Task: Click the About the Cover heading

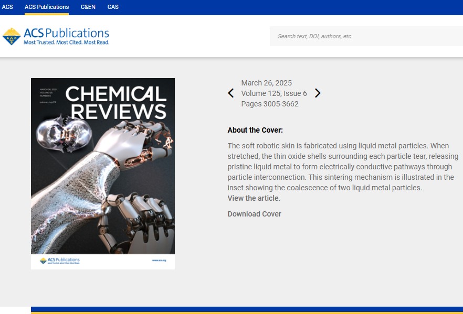Action: point(255,130)
